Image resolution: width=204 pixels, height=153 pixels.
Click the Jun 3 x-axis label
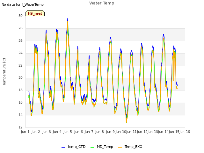tap(47, 132)
